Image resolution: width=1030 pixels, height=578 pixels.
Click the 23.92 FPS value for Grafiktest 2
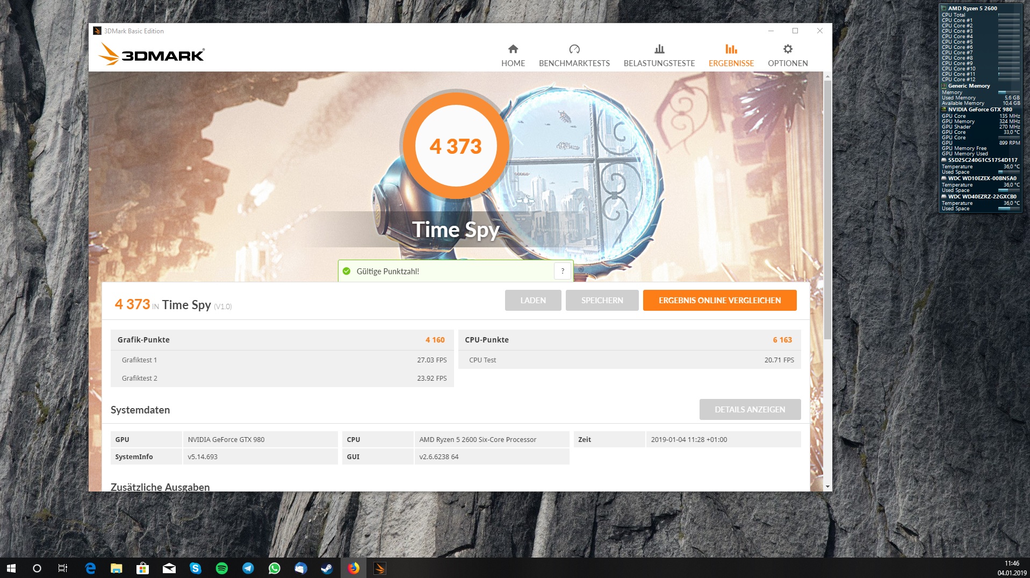[431, 379]
